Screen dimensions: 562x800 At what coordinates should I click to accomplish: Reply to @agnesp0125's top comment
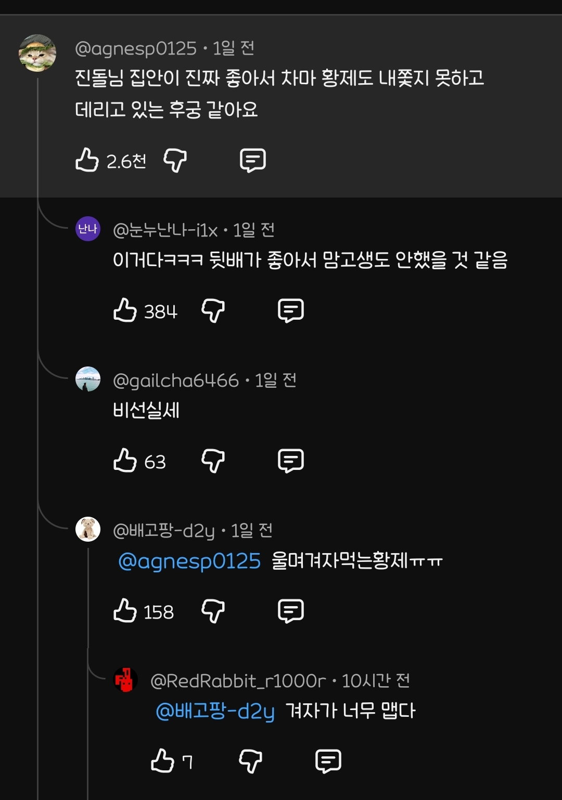[253, 160]
